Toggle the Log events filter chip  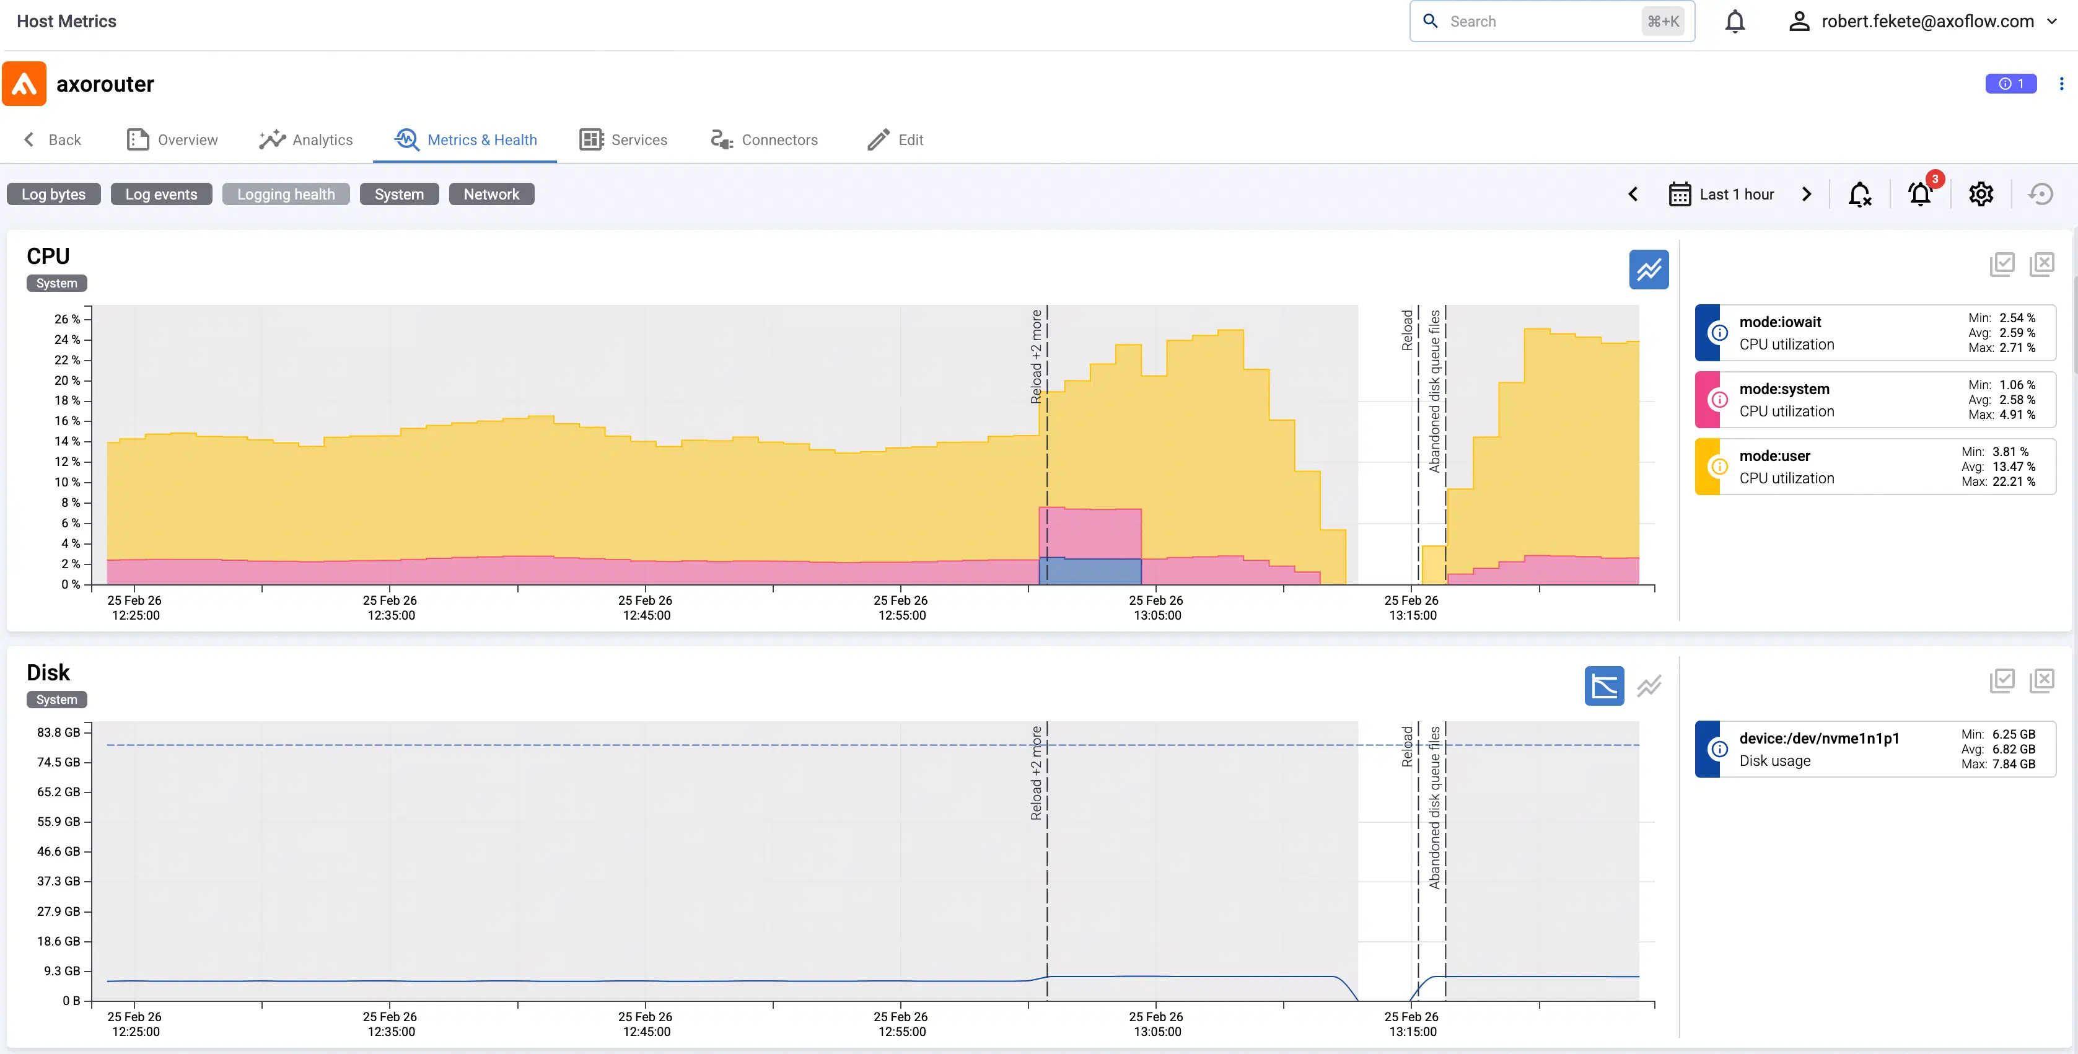[x=161, y=195]
